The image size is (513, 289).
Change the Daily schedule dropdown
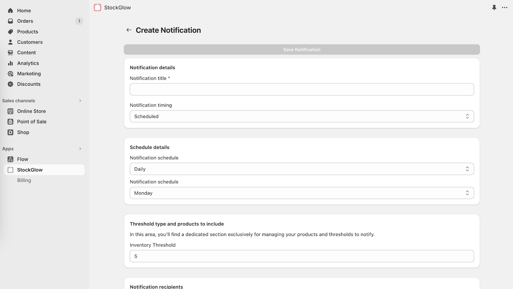coord(301,169)
